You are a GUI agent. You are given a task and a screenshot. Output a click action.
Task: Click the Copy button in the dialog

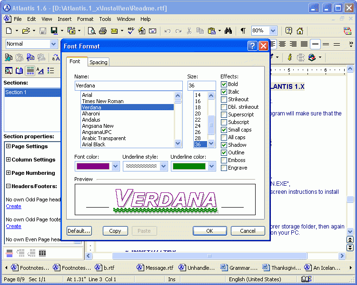(115, 231)
